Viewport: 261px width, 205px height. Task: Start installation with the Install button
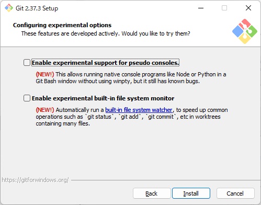coord(191,193)
